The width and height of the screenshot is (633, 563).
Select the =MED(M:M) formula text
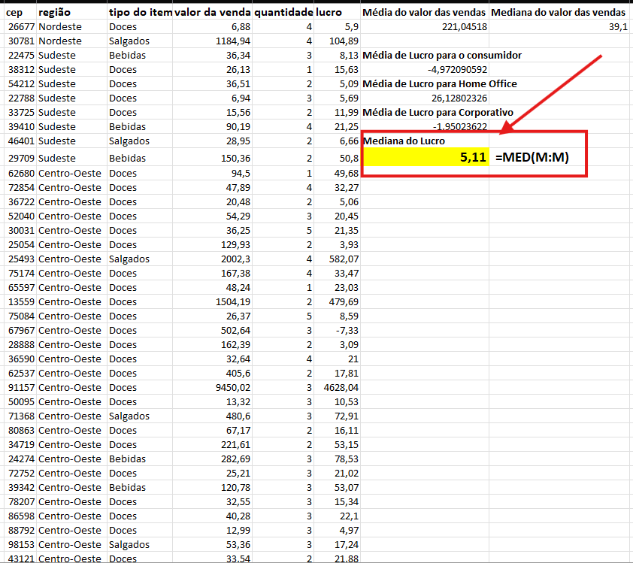(532, 156)
